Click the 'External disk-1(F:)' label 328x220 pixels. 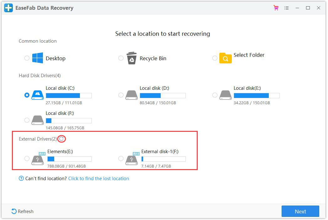[x=160, y=152]
